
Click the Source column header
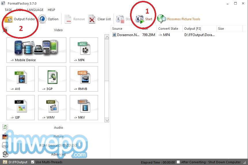126,29
